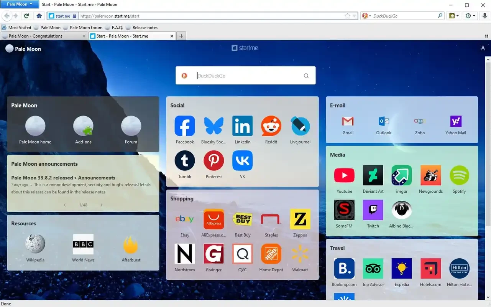Reload the page with the refresh icon
Image resolution: width=491 pixels, height=307 pixels.
point(26,16)
